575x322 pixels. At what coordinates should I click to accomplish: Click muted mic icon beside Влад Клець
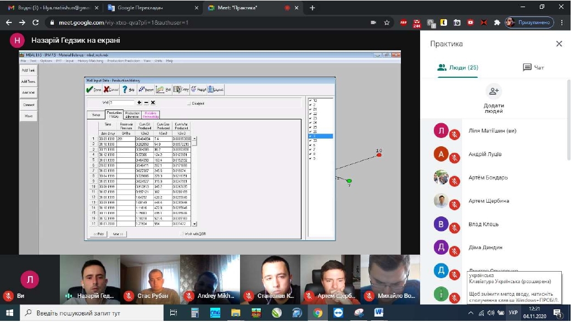(455, 228)
